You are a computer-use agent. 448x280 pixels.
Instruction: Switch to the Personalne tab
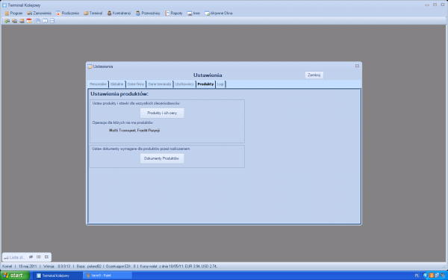click(x=98, y=84)
